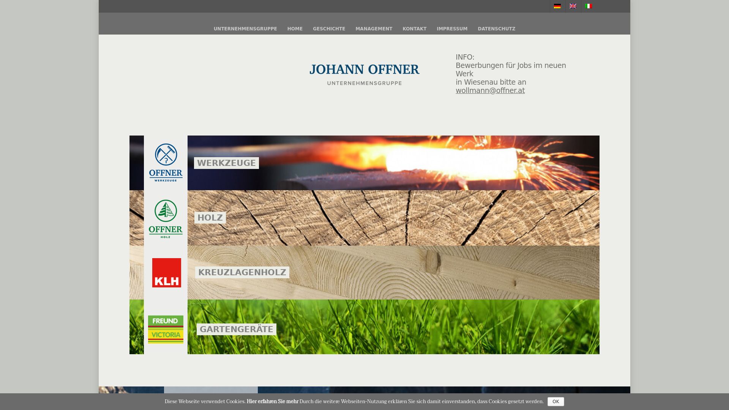Click the Johann Offner Unternehmensgruppe logo
Screen dimensions: 729x410
point(364,74)
